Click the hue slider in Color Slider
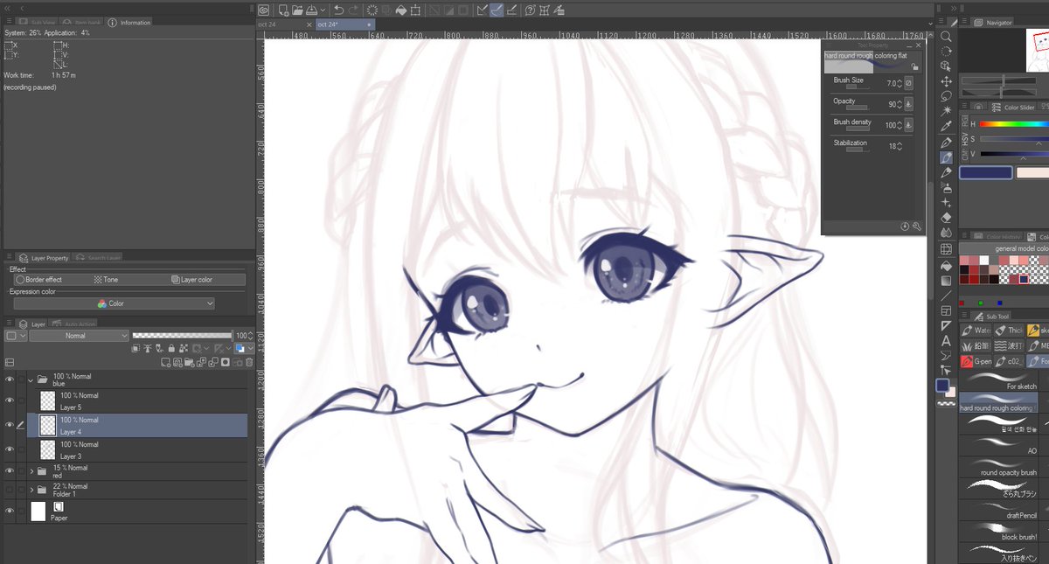 coord(1013,124)
